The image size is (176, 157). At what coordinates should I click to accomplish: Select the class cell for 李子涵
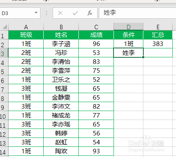tap(26, 44)
